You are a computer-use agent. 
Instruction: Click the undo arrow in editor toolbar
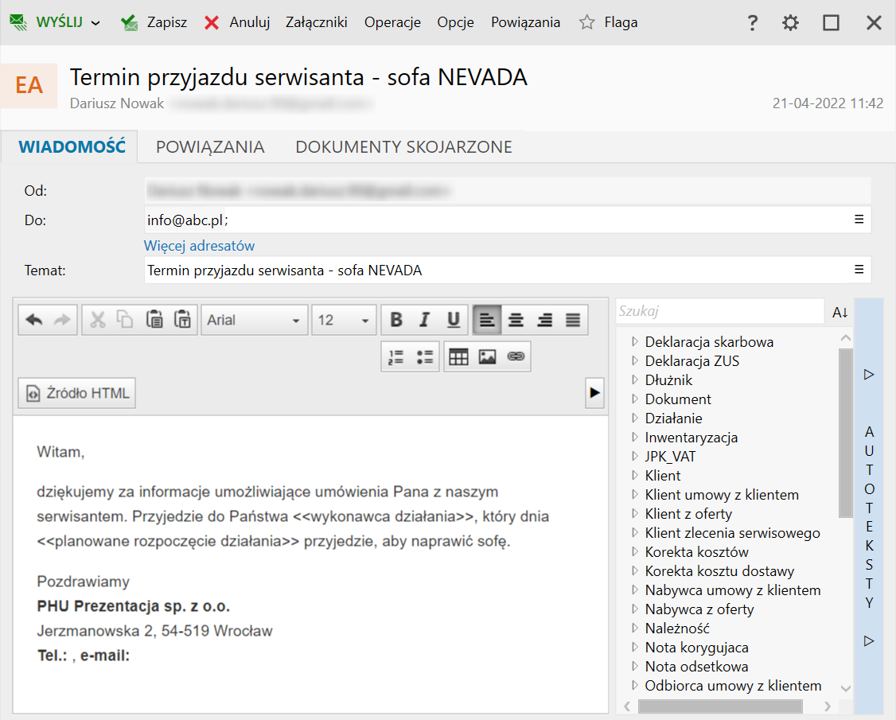[x=34, y=320]
